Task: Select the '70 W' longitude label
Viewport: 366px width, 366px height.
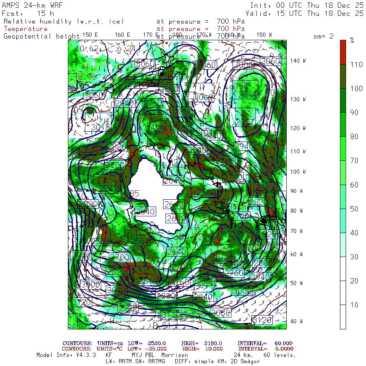Action: tap(296, 231)
